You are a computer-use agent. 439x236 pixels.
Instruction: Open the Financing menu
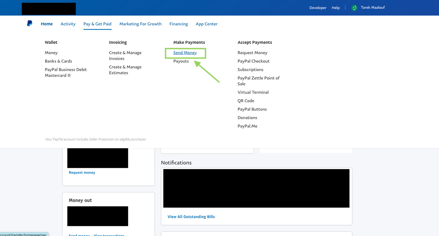(179, 24)
